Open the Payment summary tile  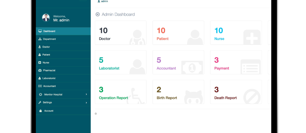click(x=236, y=63)
